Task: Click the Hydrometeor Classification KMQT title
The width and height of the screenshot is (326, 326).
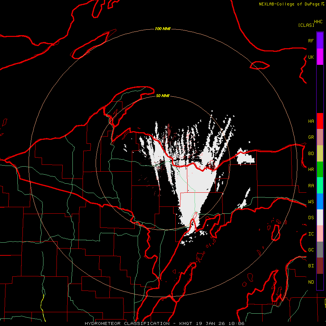Action: pos(164,323)
